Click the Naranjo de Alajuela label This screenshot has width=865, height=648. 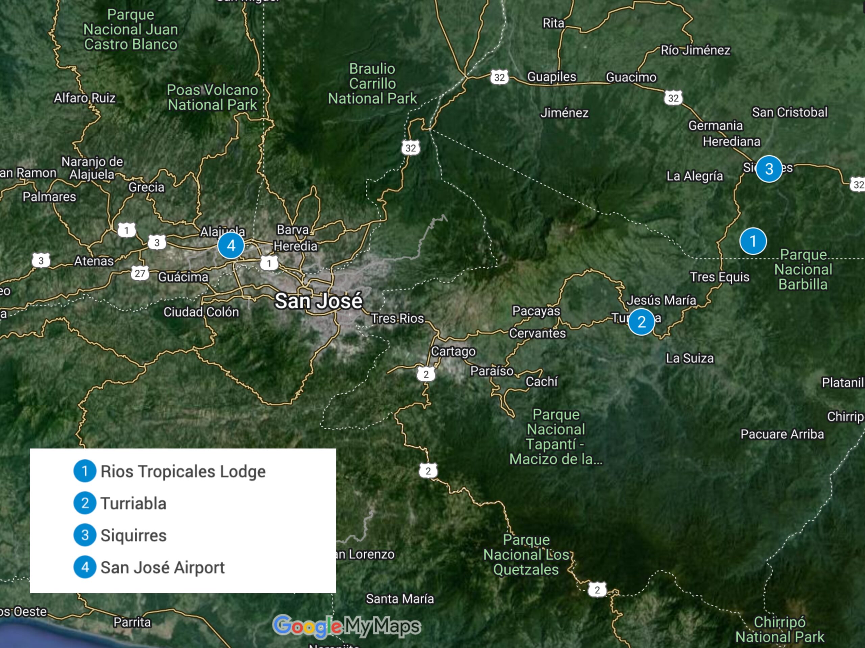(x=92, y=168)
